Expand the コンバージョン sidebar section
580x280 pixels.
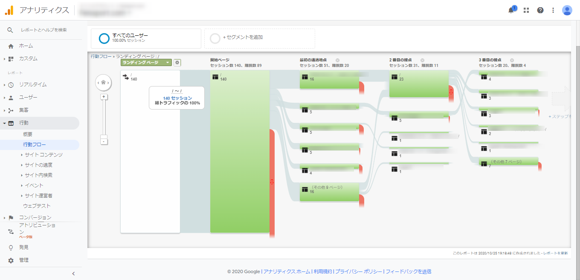5,218
